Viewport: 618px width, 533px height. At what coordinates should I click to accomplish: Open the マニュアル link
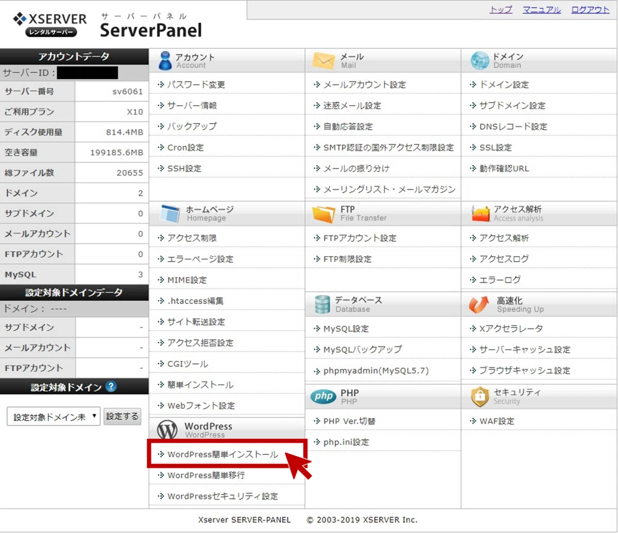(x=542, y=10)
